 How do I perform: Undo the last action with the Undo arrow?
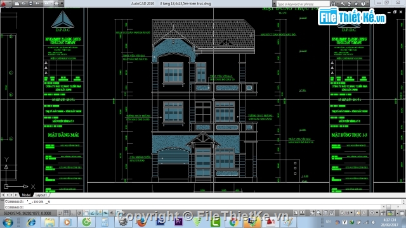(x=37, y=3)
